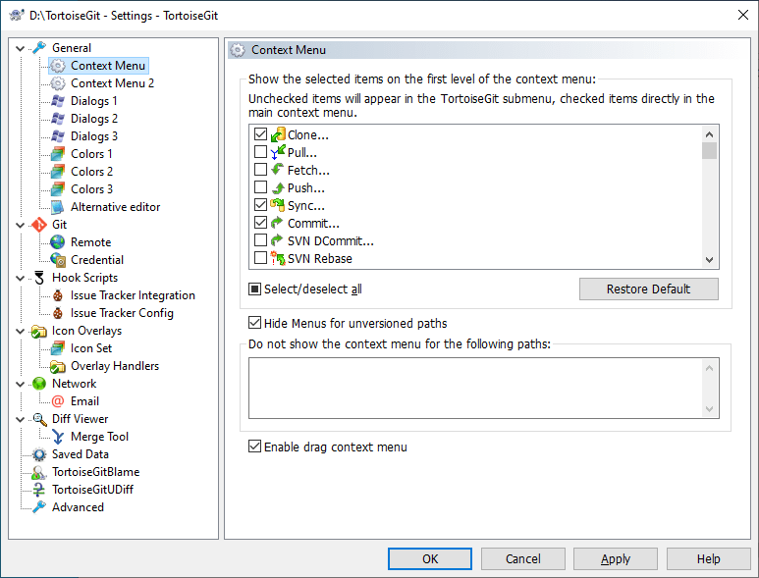
Task: Click the Remote globe icon
Action: [x=58, y=241]
